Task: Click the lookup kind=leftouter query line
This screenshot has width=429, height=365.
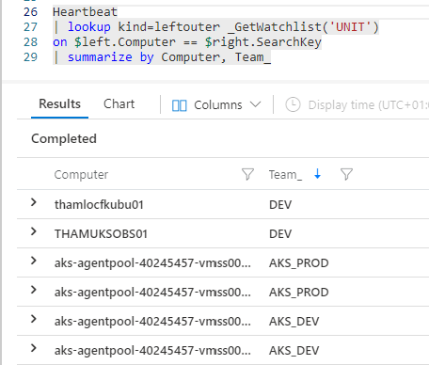Action: [x=216, y=27]
